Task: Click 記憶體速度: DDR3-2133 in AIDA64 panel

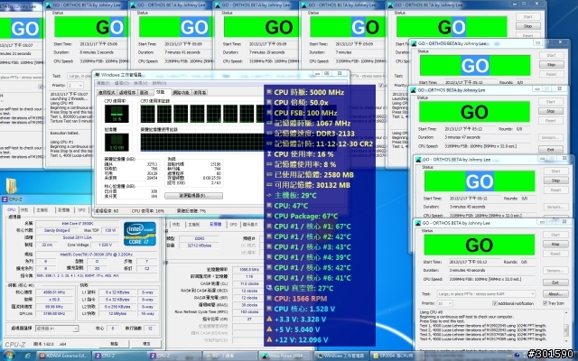Action: click(314, 134)
